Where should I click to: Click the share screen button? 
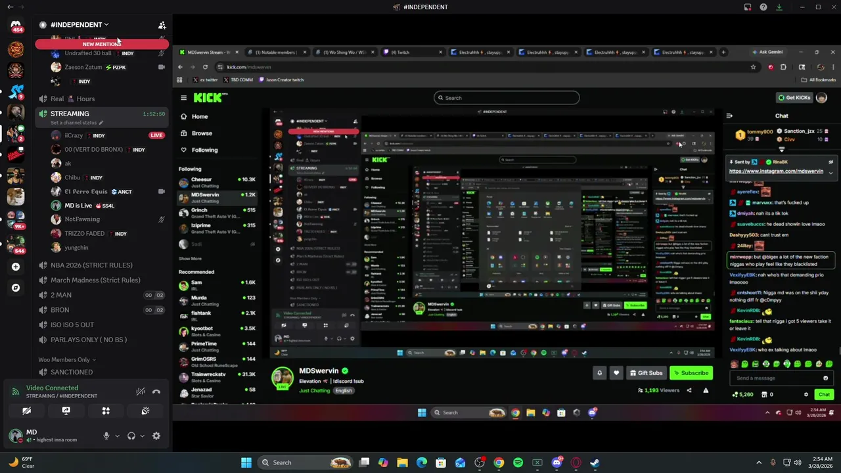66,411
